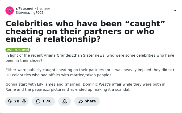The width and height of the screenshot is (182, 113).
Task: Click the Share label text
Action: point(90,101)
